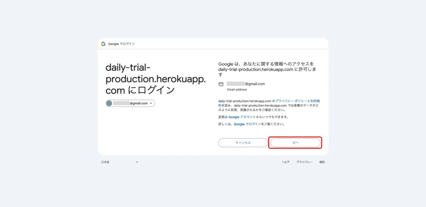Open the 日本語 language dropdown

pyautogui.click(x=119, y=162)
